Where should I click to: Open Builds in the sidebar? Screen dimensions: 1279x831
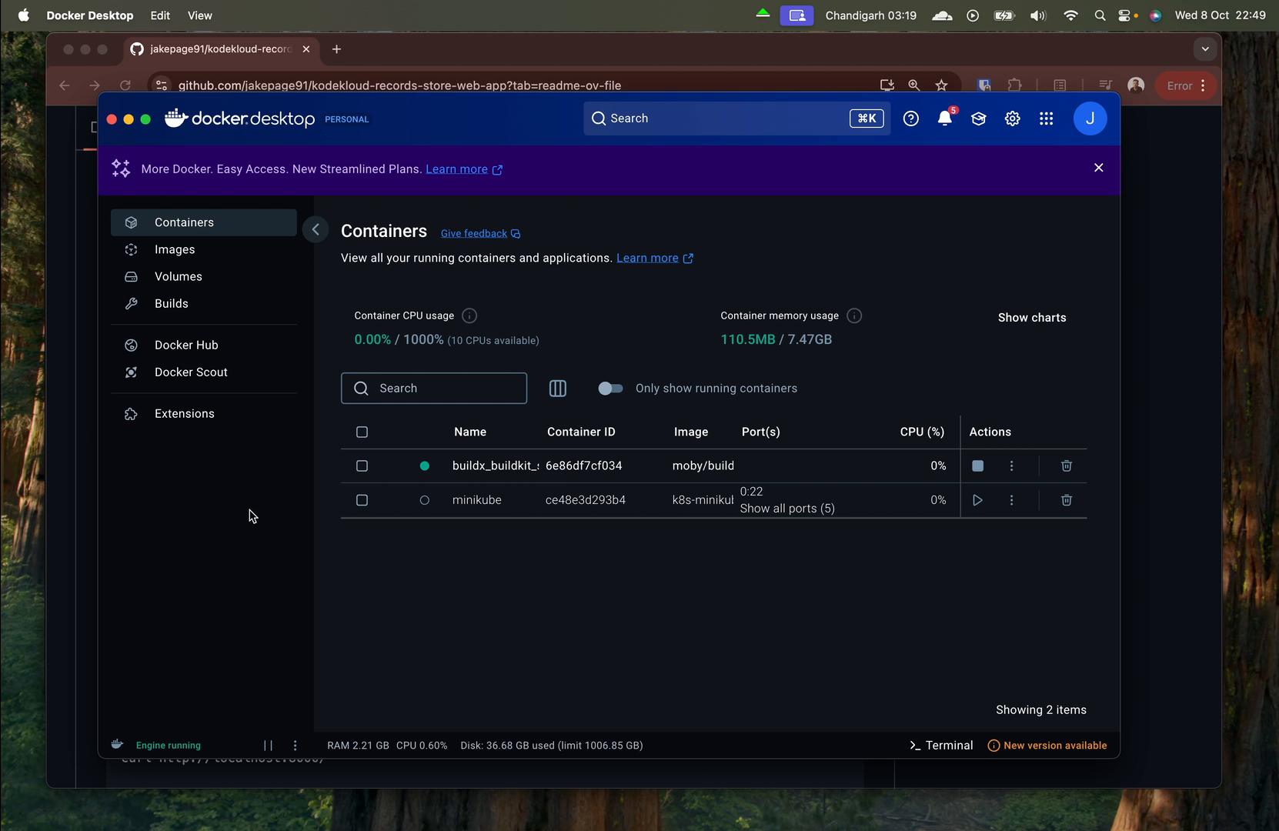click(204, 303)
